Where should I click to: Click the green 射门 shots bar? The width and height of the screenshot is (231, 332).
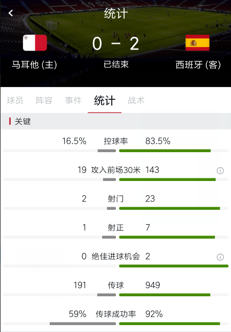(x=170, y=208)
